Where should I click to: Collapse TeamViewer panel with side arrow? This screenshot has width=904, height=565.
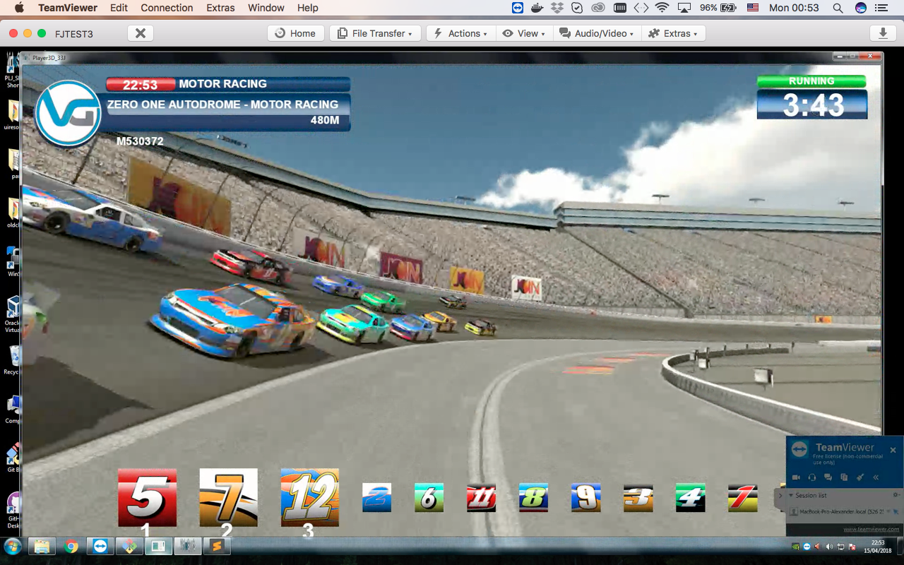click(x=780, y=496)
